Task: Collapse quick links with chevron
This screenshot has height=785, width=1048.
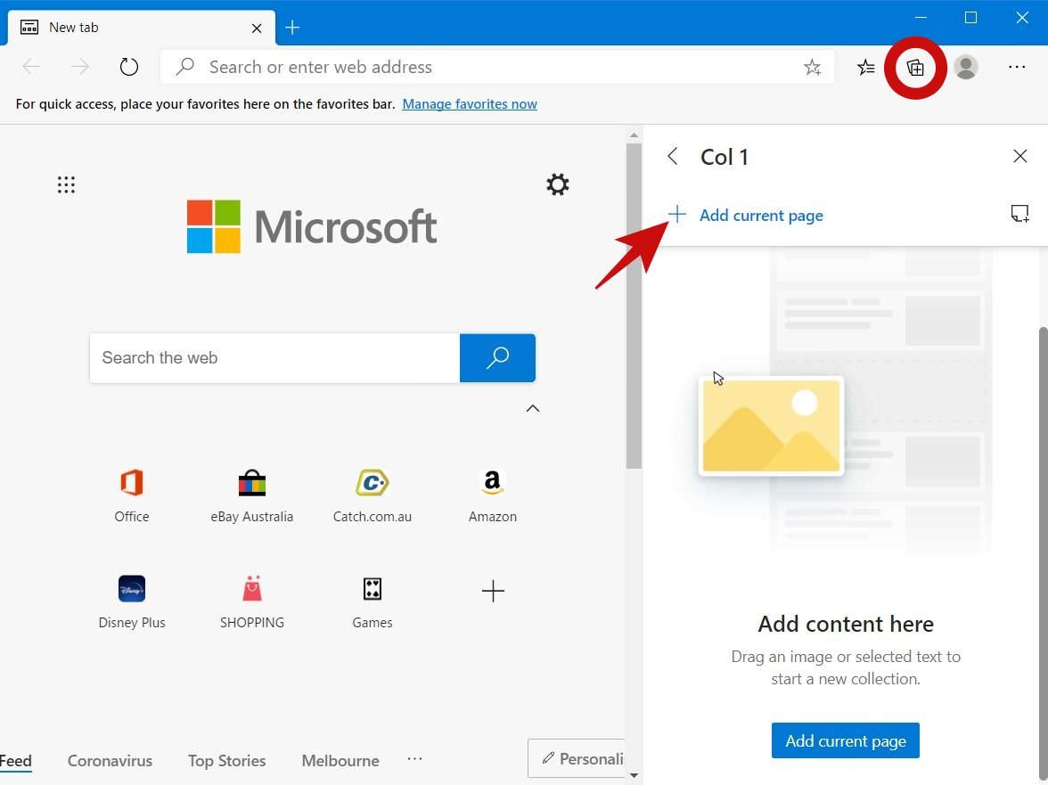Action: [533, 408]
